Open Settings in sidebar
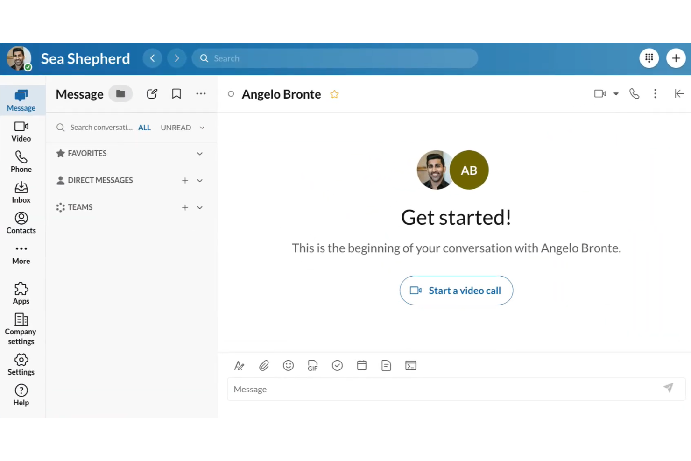691x461 pixels. pos(21,365)
